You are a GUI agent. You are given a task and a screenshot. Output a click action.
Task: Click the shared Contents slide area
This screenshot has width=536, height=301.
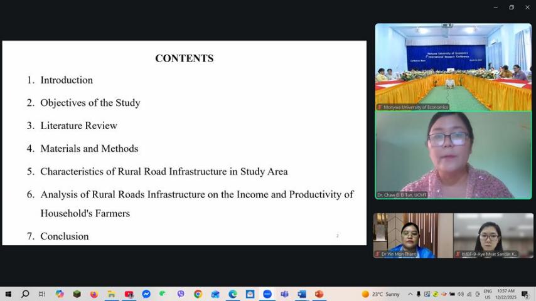(x=185, y=143)
